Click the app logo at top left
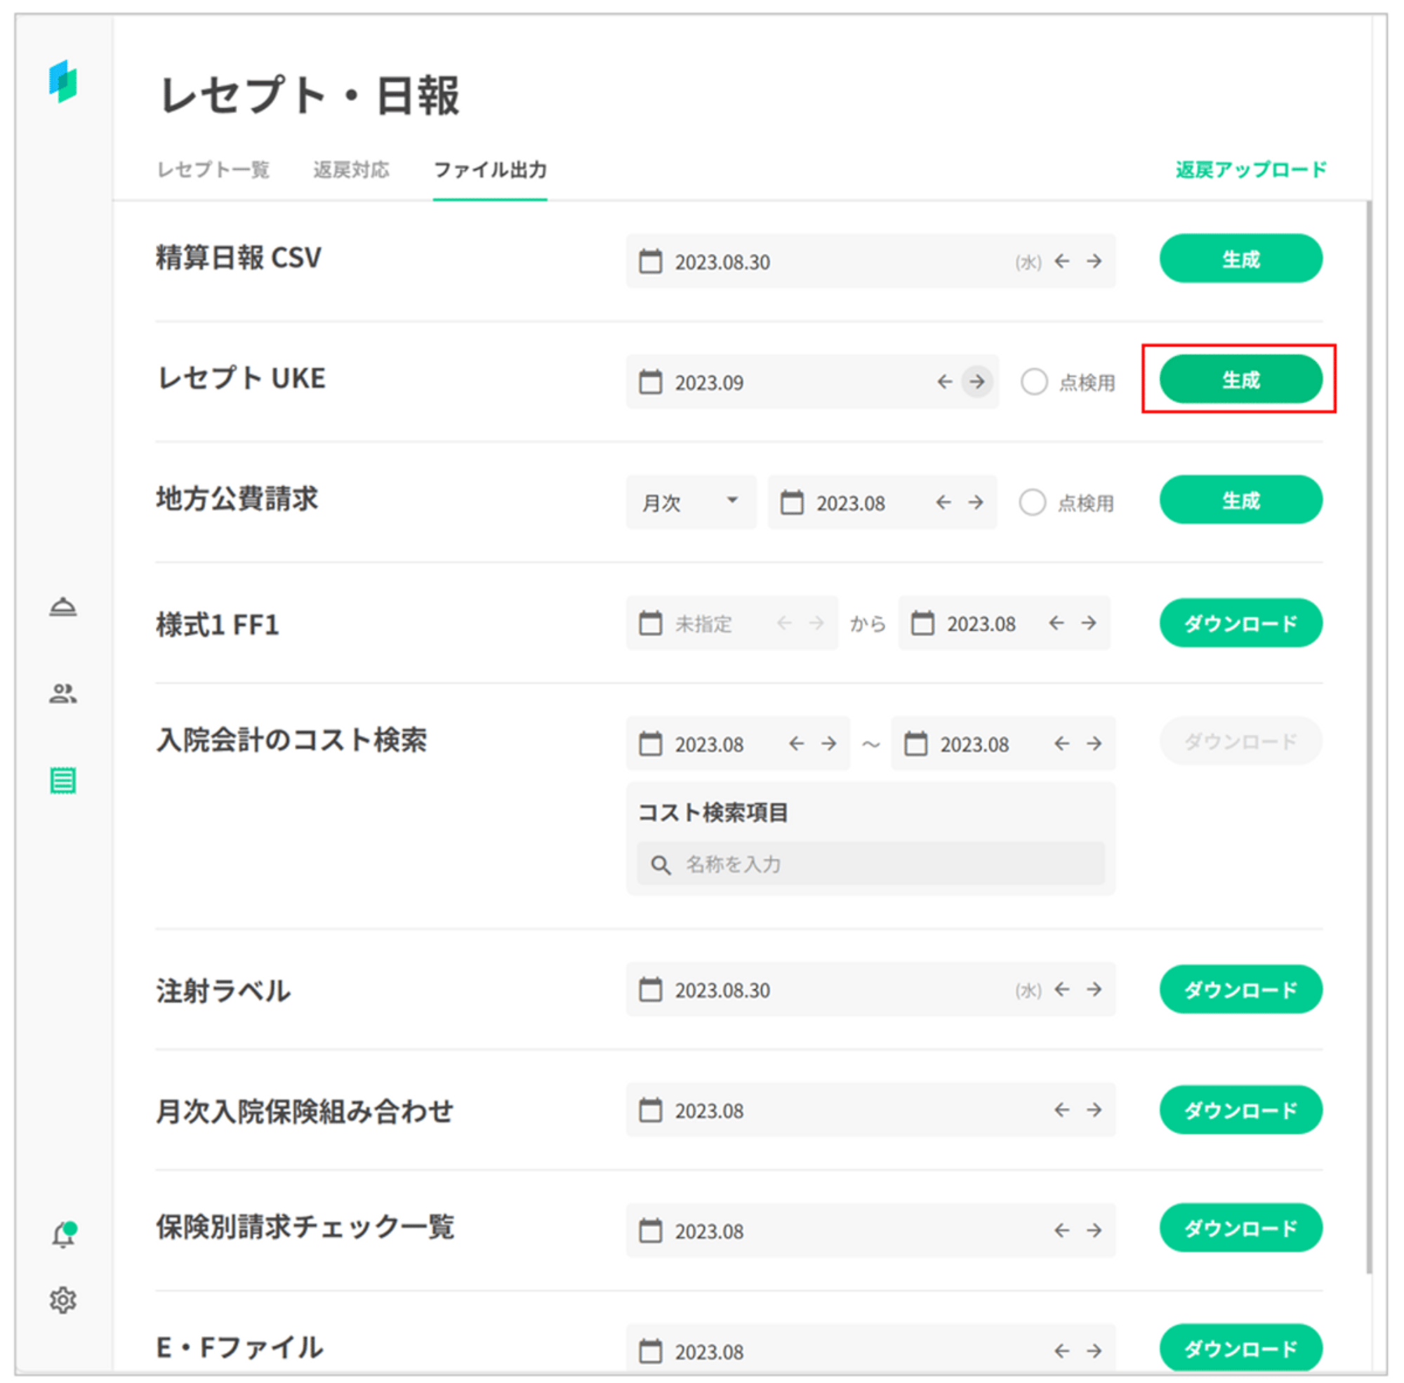Image resolution: width=1404 pixels, height=1383 pixels. (x=63, y=81)
